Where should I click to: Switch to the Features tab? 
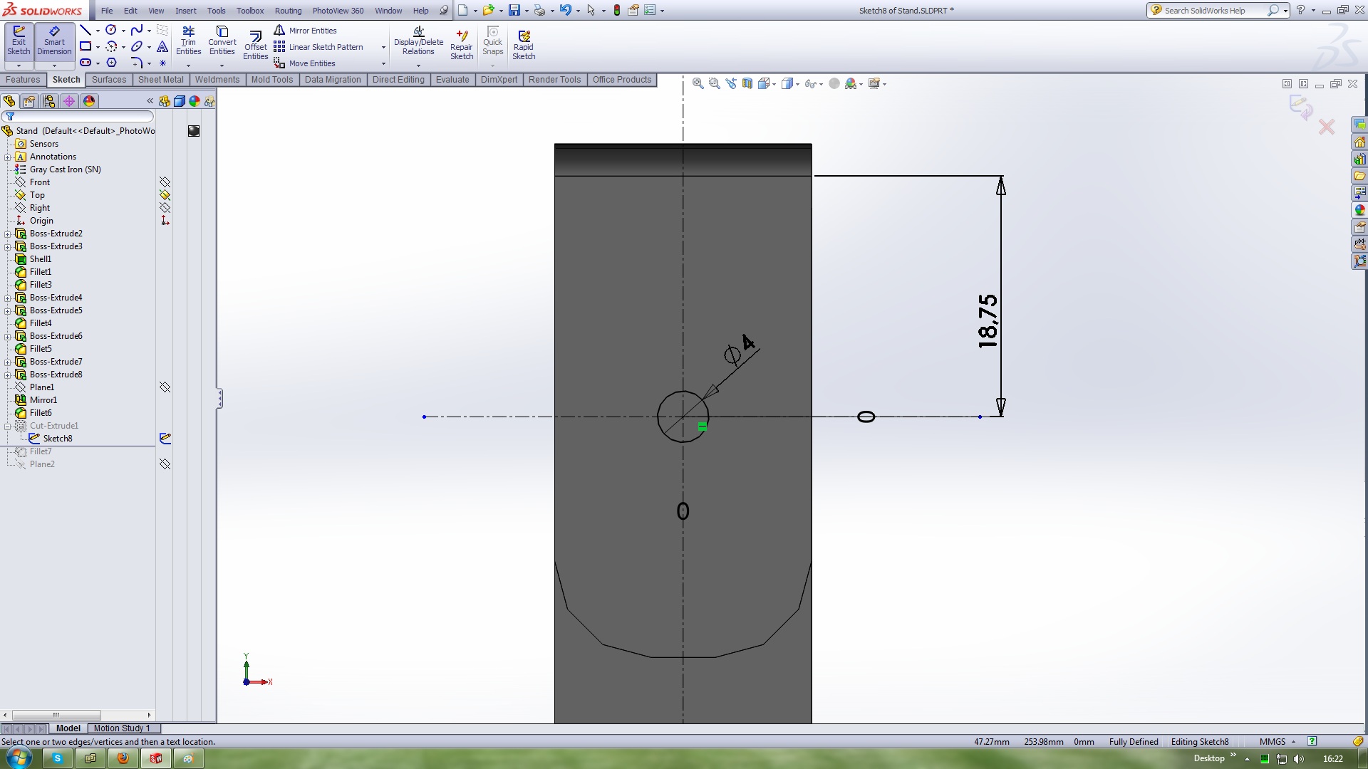(23, 80)
